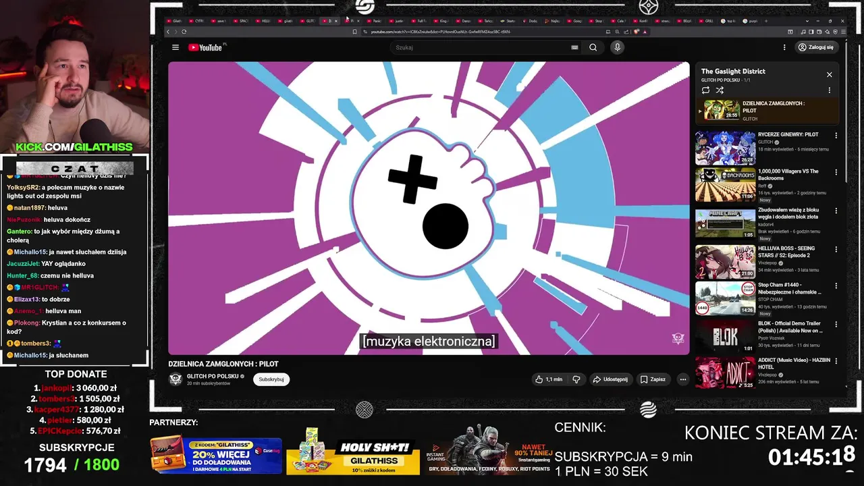
Task: Subscribe using the Subskrybuj button
Action: (x=271, y=379)
